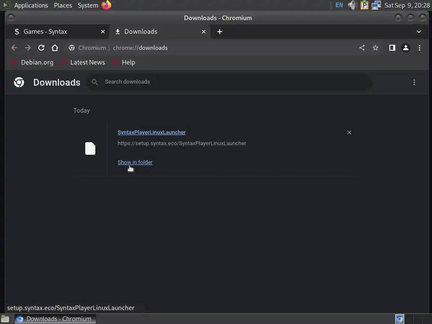Reload the downloads page
The image size is (432, 324).
41,48
